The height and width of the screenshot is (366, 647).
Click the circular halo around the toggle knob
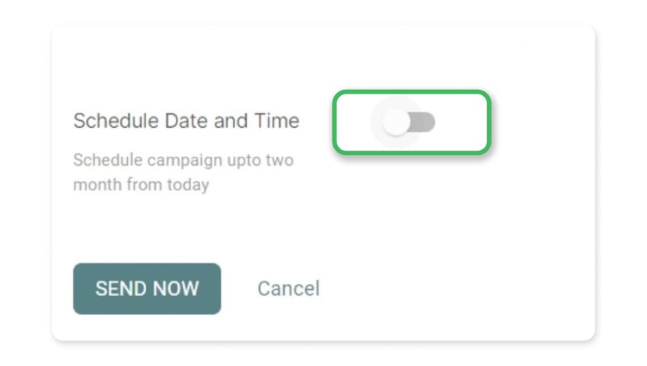[x=396, y=123]
